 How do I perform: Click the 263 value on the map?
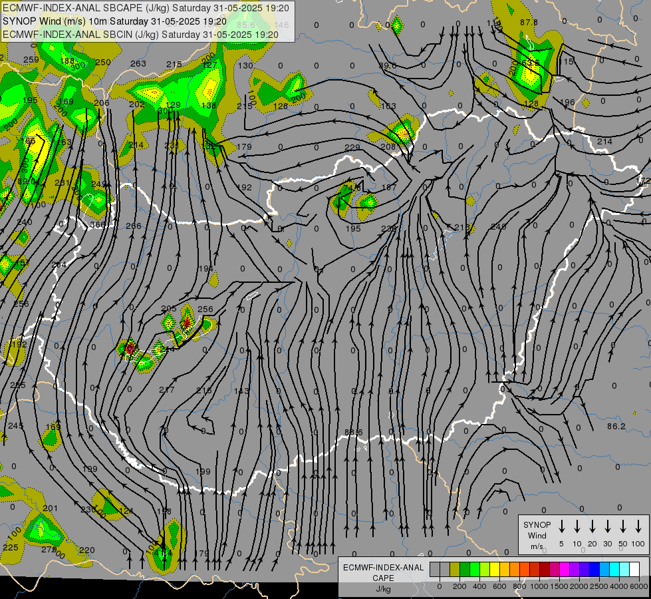pyautogui.click(x=138, y=63)
